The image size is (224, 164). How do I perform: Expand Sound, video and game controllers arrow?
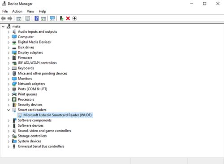9,131
